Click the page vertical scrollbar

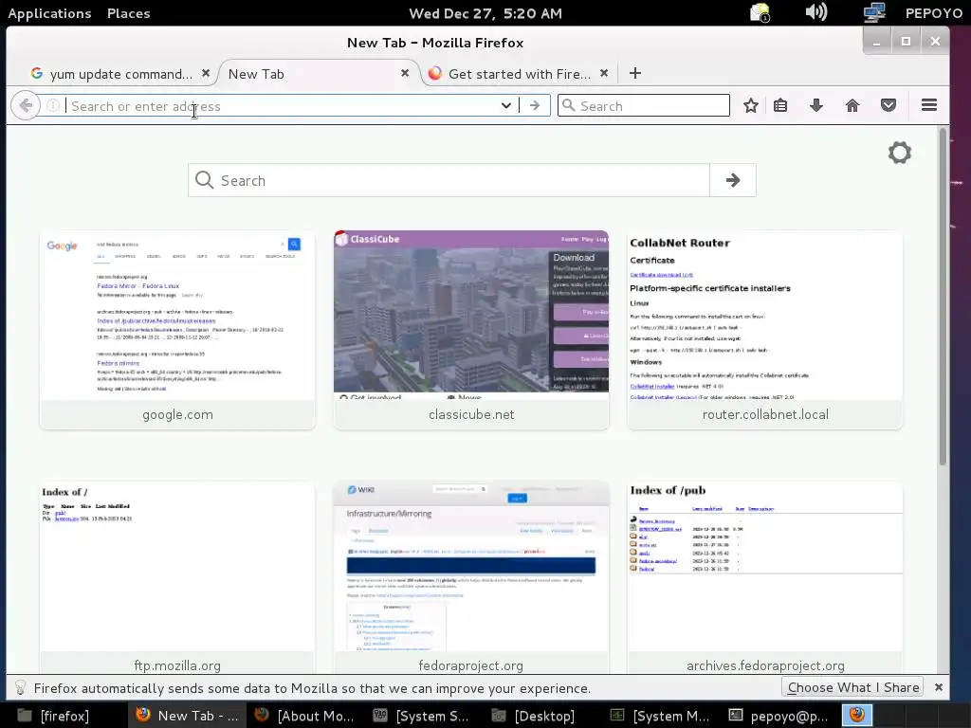(x=943, y=297)
